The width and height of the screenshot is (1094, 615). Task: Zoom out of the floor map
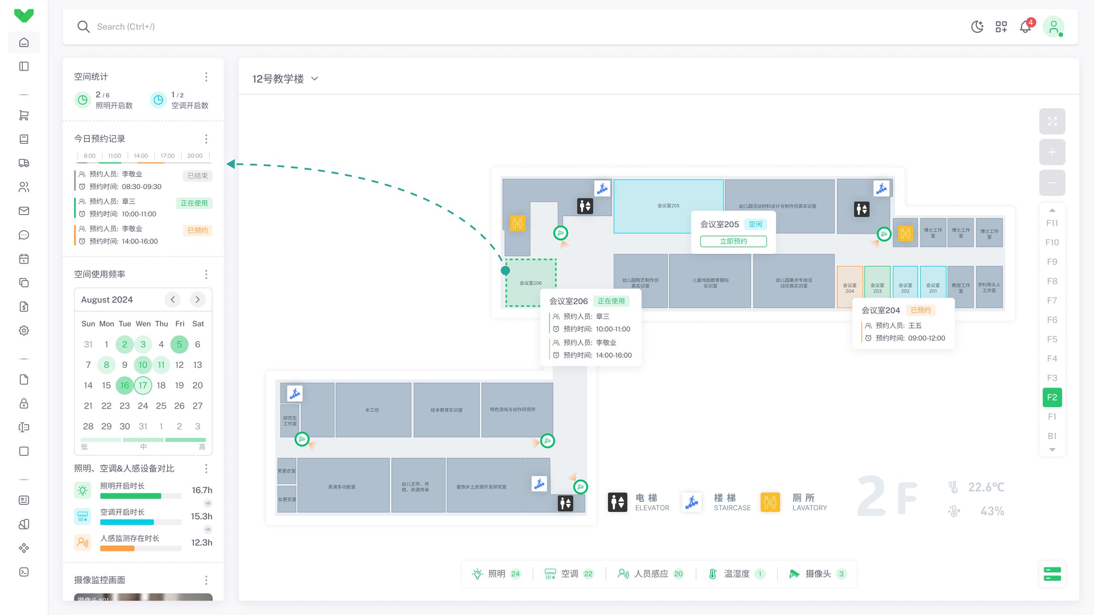coord(1052,183)
